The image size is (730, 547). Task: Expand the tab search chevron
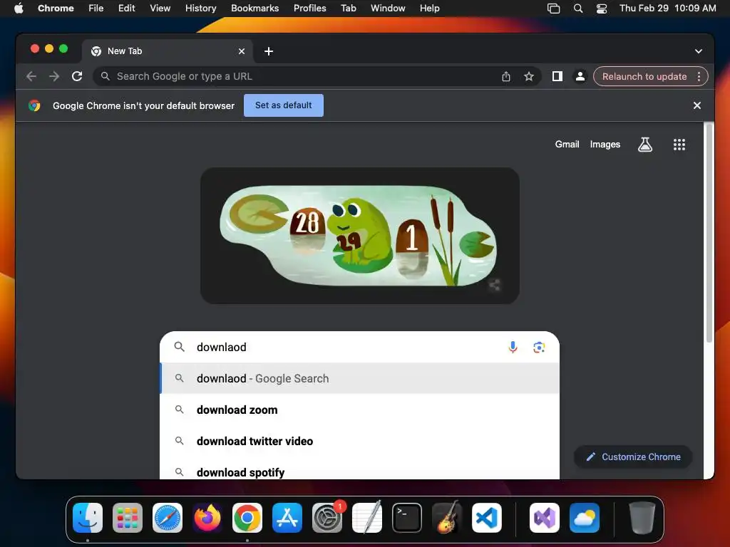coord(699,51)
